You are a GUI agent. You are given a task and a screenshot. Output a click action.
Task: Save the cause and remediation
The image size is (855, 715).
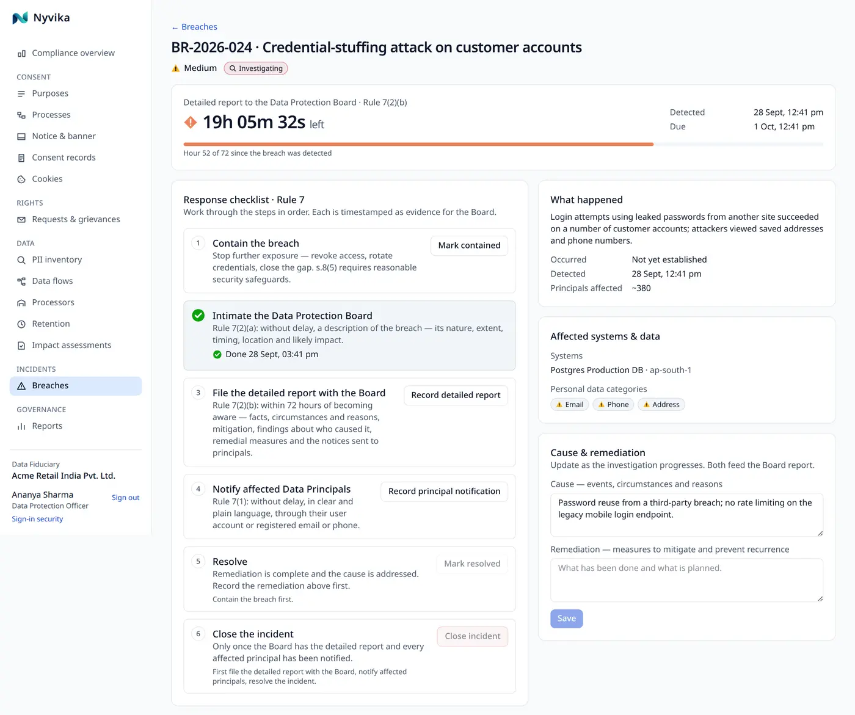567,619
